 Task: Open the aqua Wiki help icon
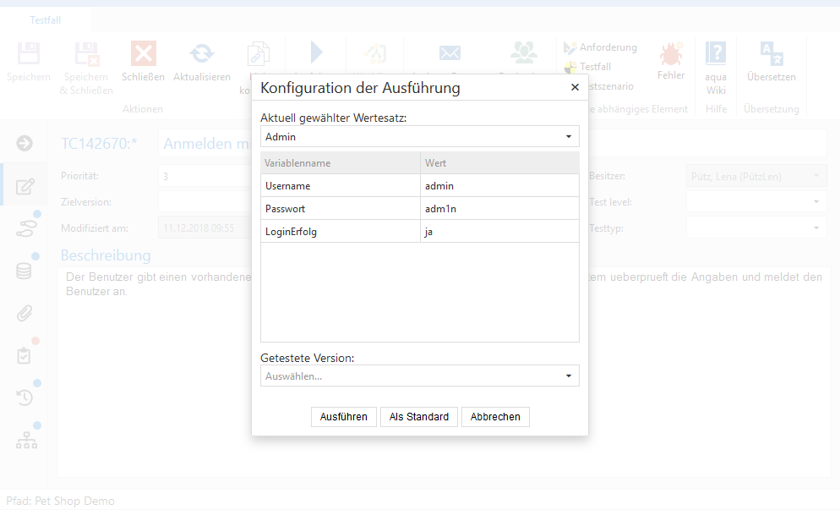716,54
